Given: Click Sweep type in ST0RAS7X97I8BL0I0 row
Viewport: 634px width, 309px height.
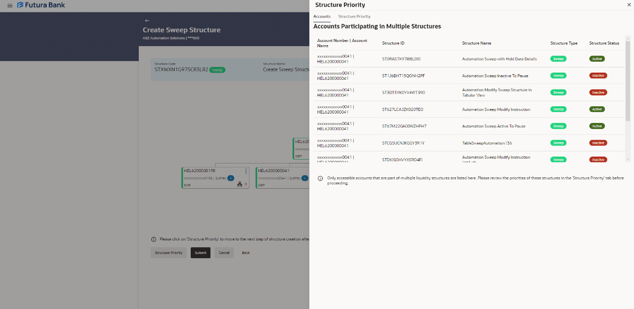Looking at the screenshot, I should tap(558, 59).
